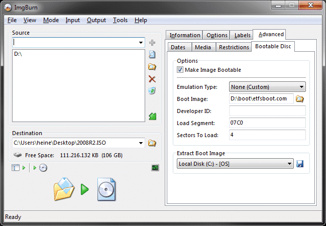Browse for the boot image file
This screenshot has width=326, height=226.
[x=299, y=99]
